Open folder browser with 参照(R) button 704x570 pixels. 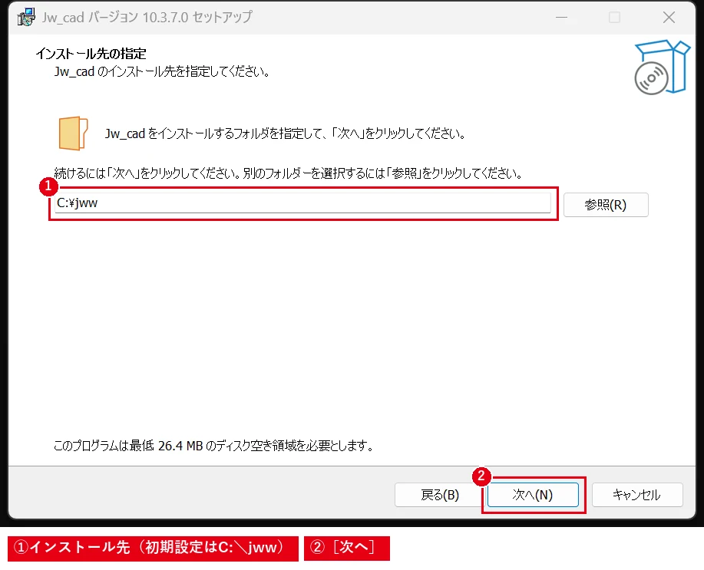click(x=606, y=205)
